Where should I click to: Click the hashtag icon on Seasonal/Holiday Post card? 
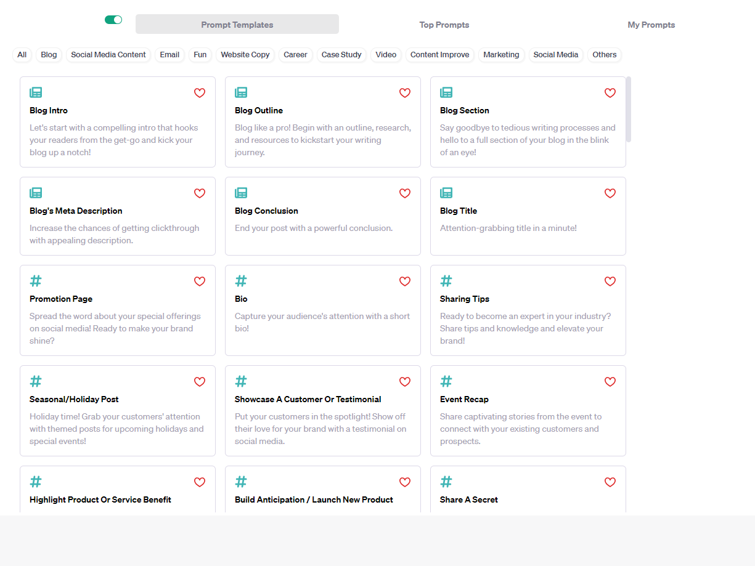click(35, 381)
